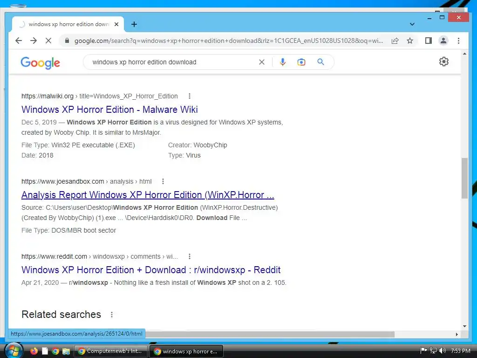Click the 7:53 PM system clock
This screenshot has width=477, height=358.
(x=461, y=351)
